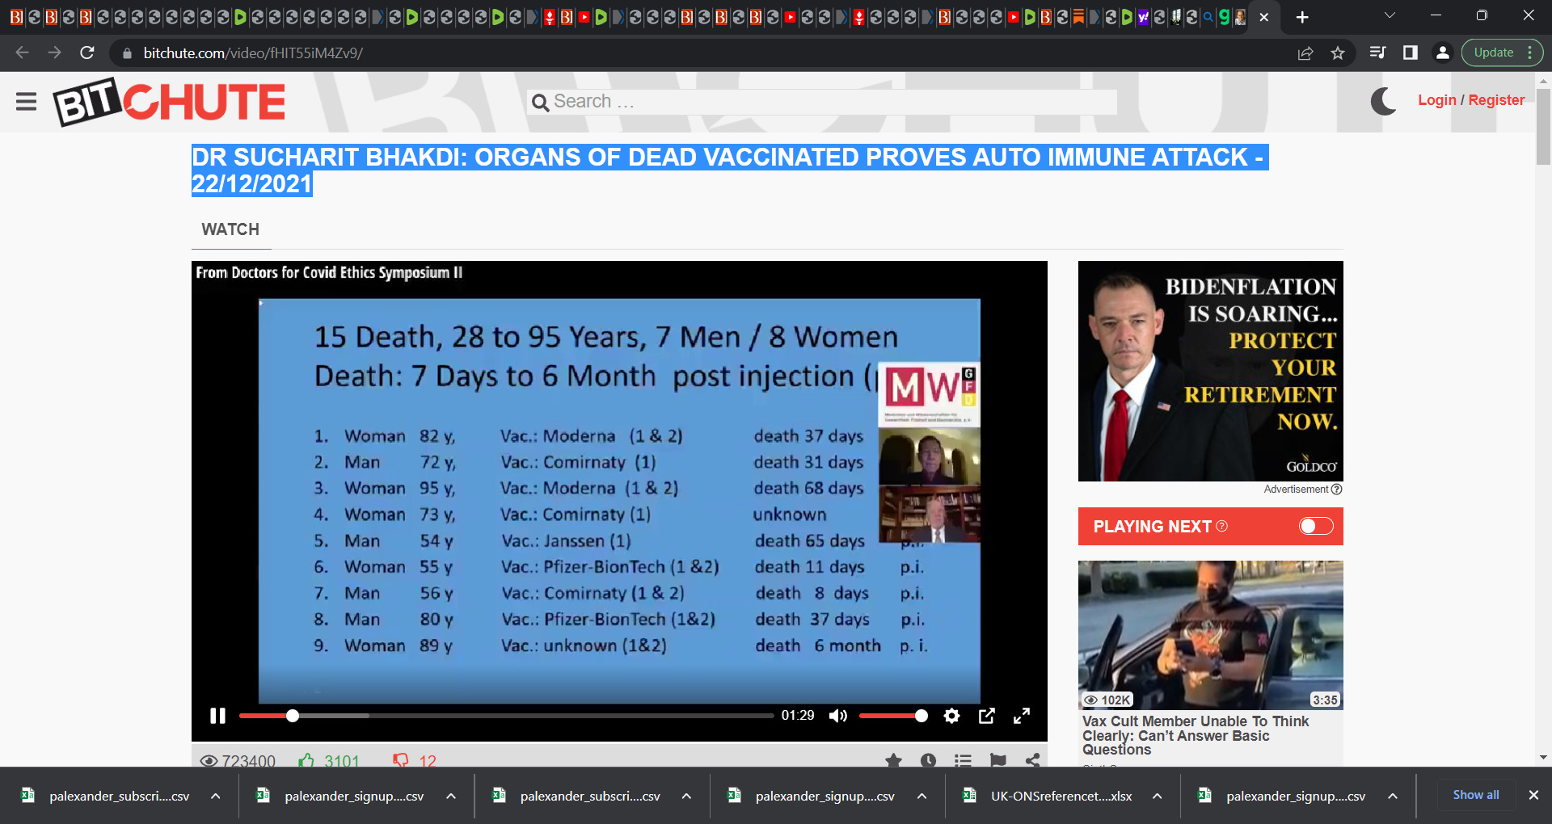Open video in pop-out window
The height and width of the screenshot is (824, 1552).
coord(987,716)
